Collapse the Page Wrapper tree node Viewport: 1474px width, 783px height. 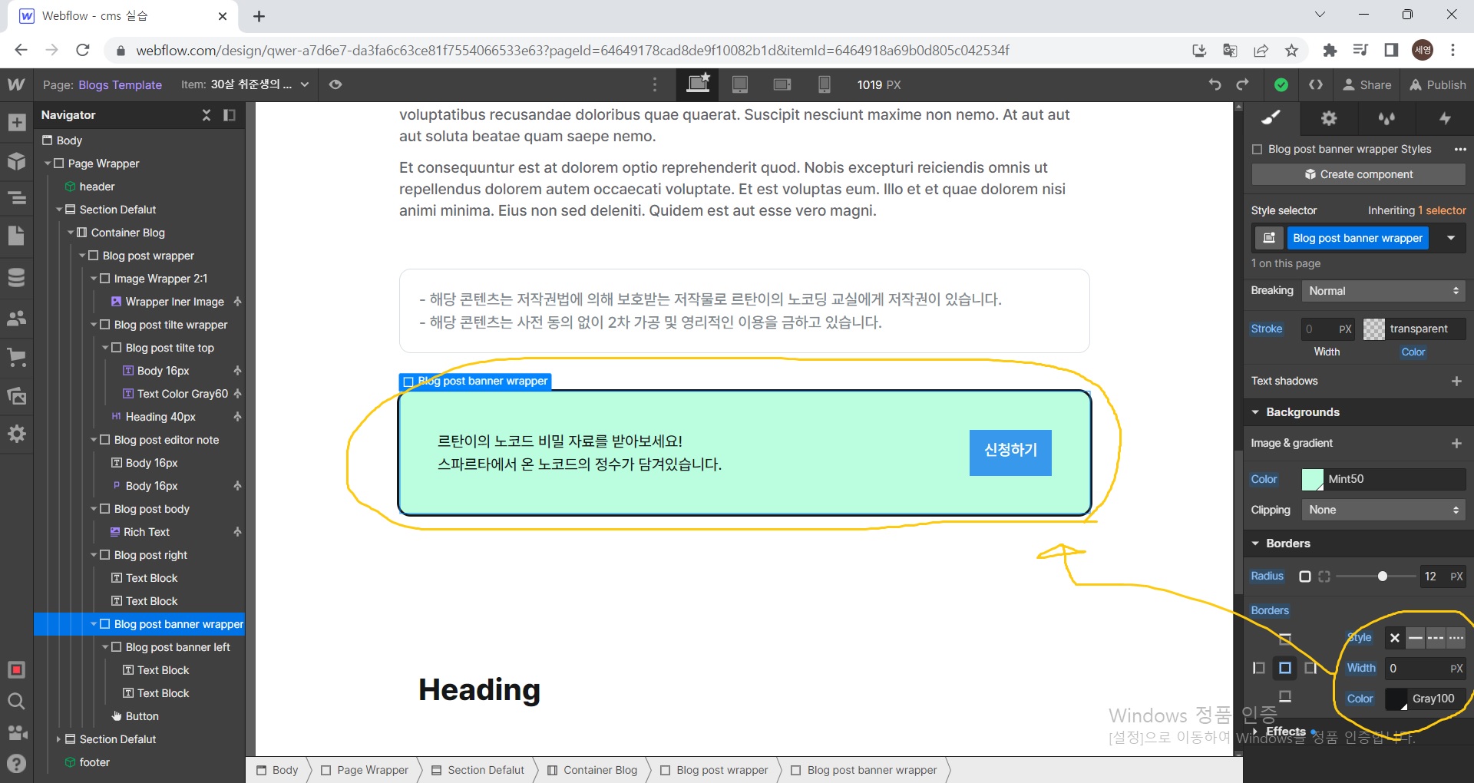pyautogui.click(x=48, y=164)
